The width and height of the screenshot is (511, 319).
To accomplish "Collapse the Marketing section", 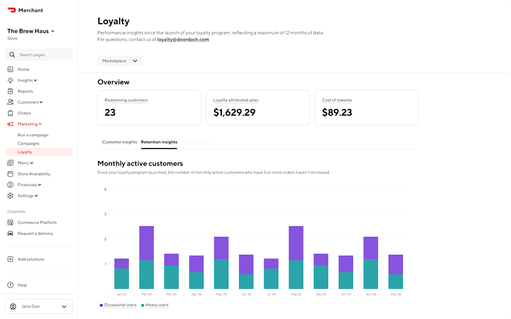I will [x=29, y=124].
